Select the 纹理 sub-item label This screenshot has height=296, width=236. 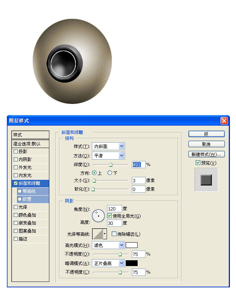(27, 199)
